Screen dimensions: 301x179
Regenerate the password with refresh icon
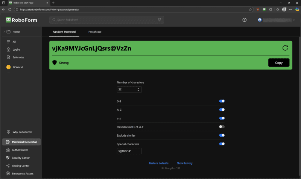(x=285, y=48)
